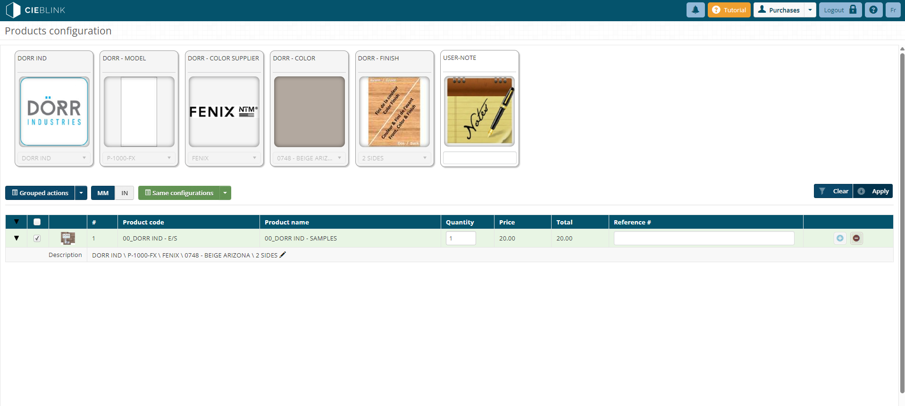Open the DORR IND dropdown
This screenshot has width=905, height=406.
click(54, 158)
